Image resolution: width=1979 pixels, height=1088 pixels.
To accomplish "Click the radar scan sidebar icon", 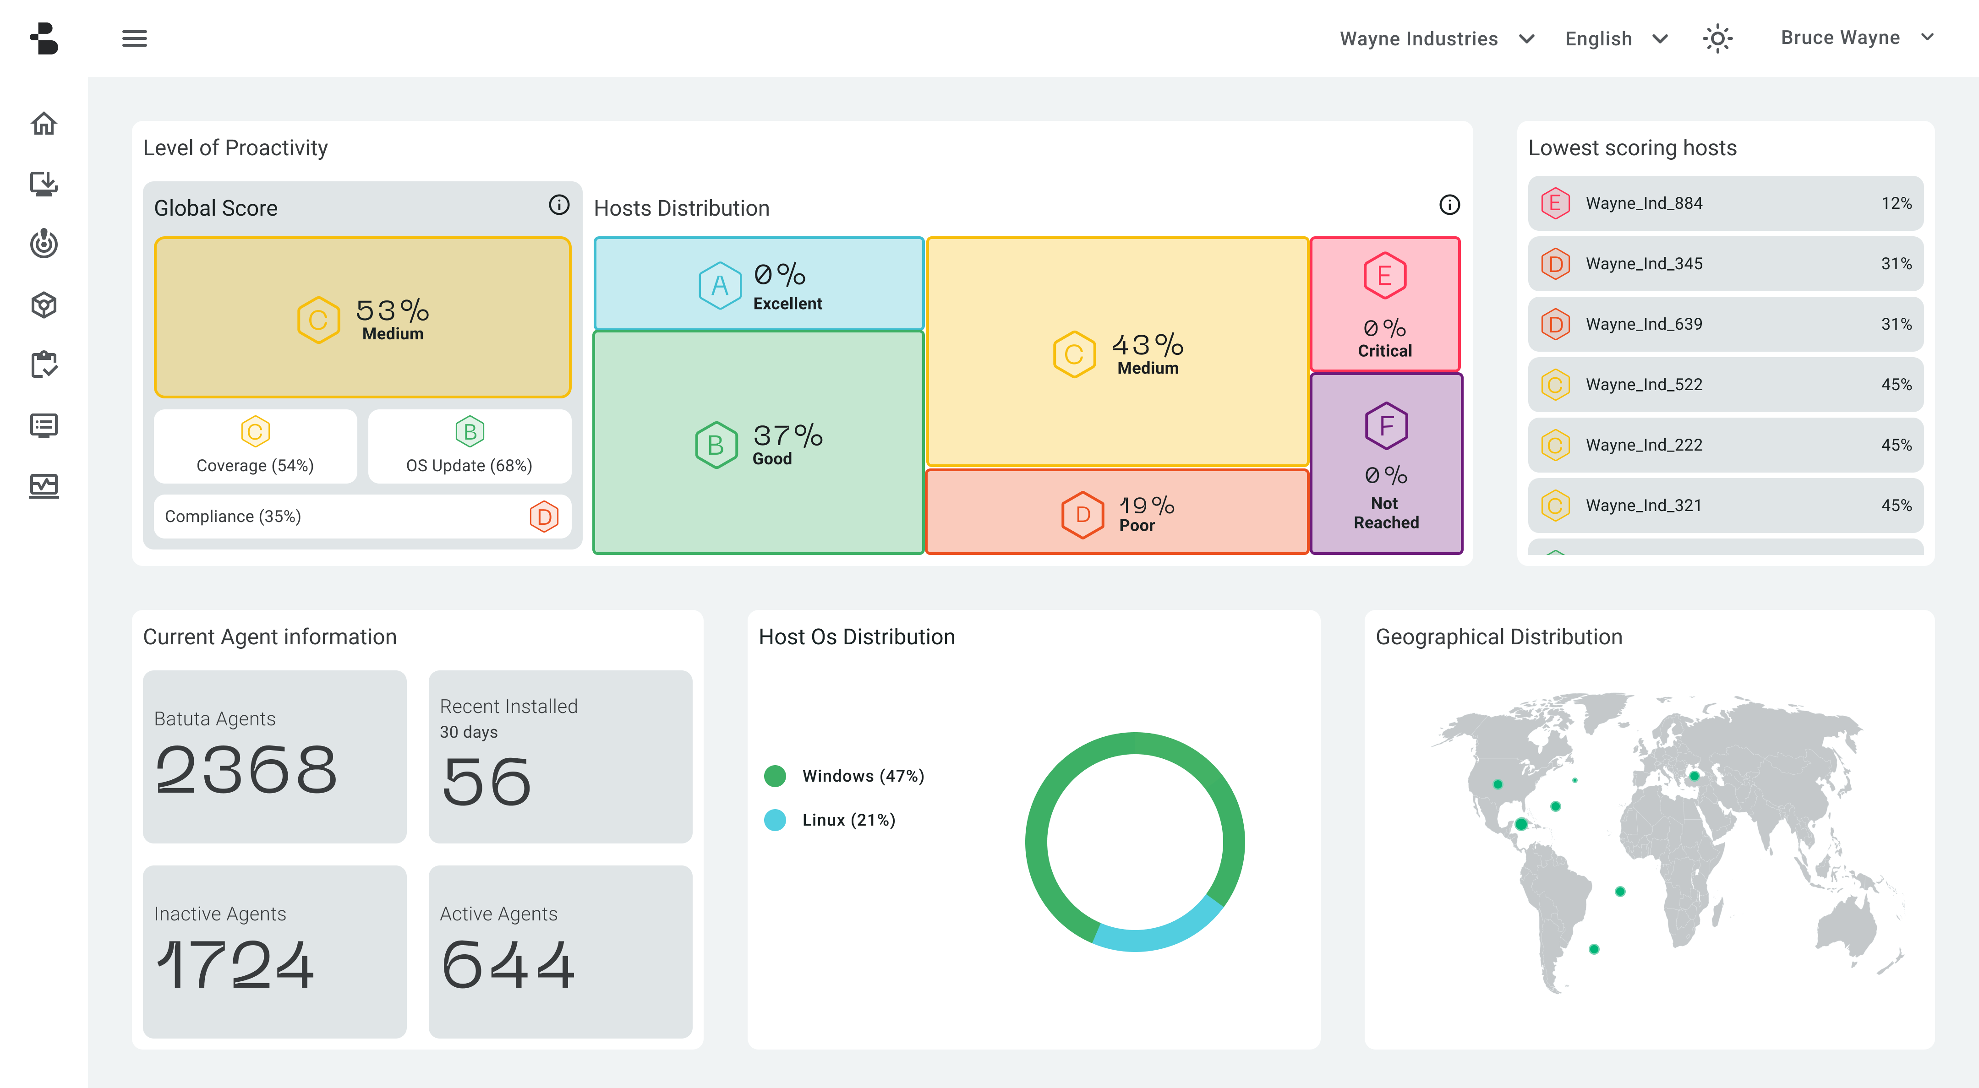I will 44,244.
